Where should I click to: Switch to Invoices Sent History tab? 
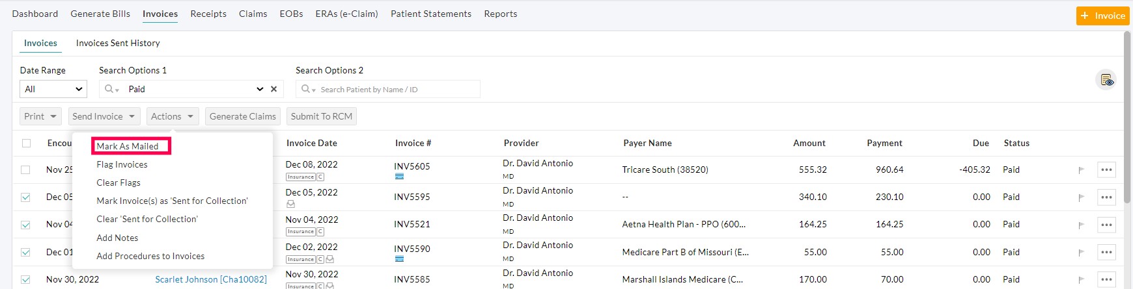(118, 43)
